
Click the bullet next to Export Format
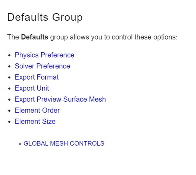click(x=10, y=77)
